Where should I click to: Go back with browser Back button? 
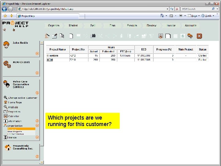(4, 9)
